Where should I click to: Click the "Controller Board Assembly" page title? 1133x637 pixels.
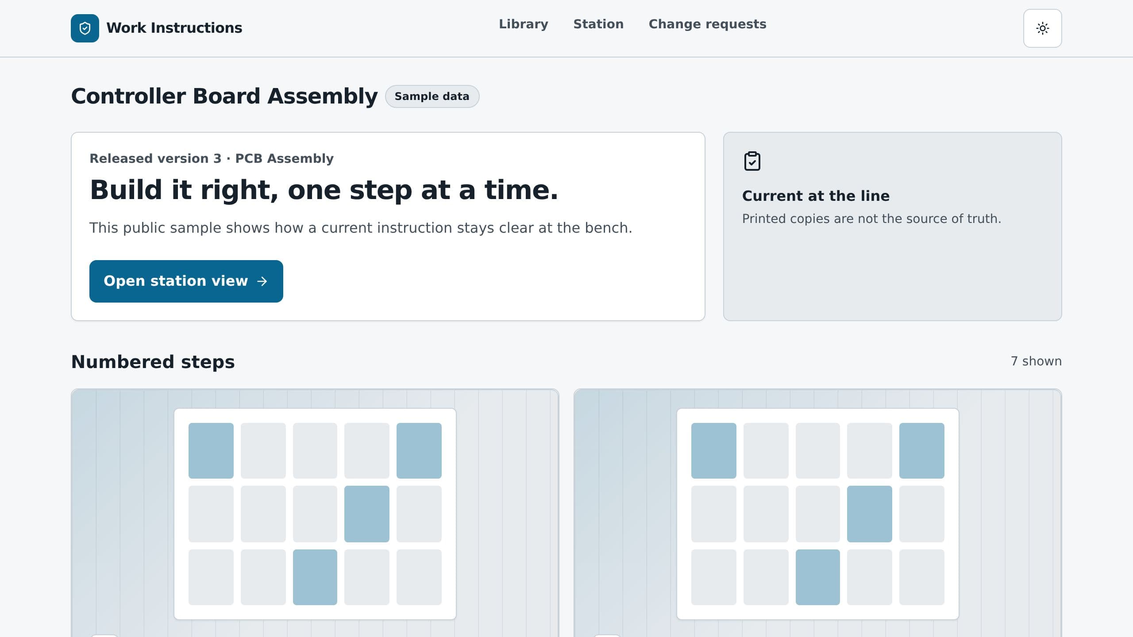pyautogui.click(x=224, y=96)
